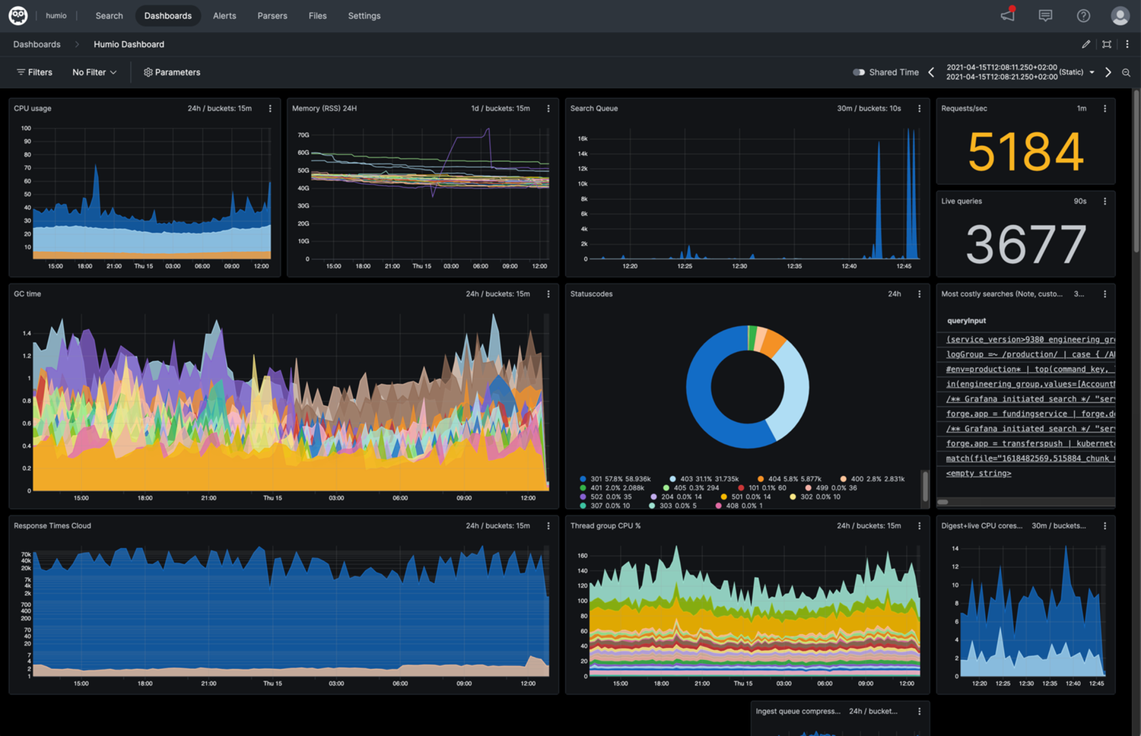This screenshot has width=1141, height=736.
Task: Open the Parameters button
Action: point(172,72)
